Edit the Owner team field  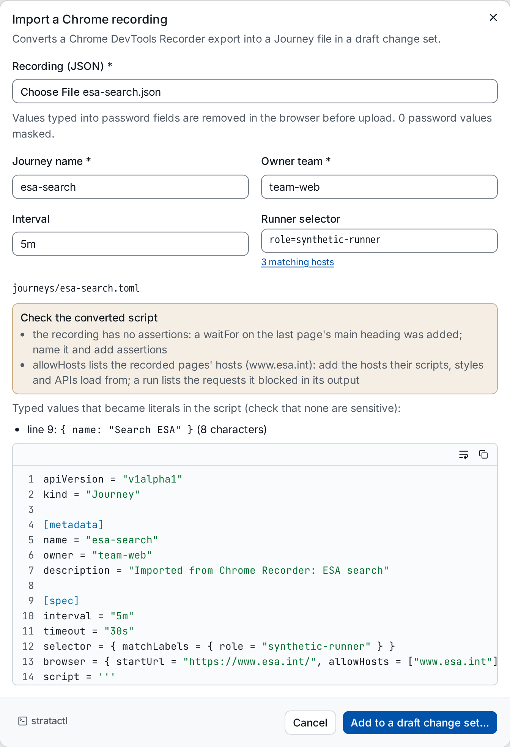379,187
